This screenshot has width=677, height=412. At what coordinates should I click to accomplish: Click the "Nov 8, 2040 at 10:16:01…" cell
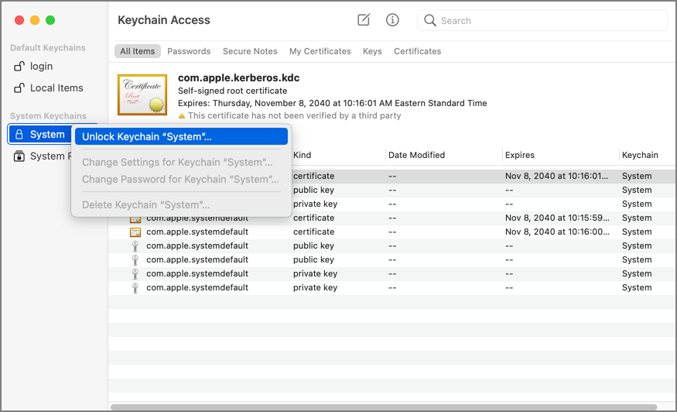click(x=556, y=176)
